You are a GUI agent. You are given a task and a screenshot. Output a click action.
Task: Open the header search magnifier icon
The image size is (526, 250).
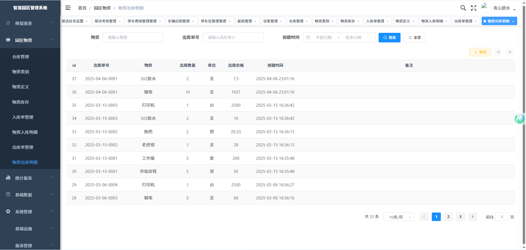click(463, 8)
